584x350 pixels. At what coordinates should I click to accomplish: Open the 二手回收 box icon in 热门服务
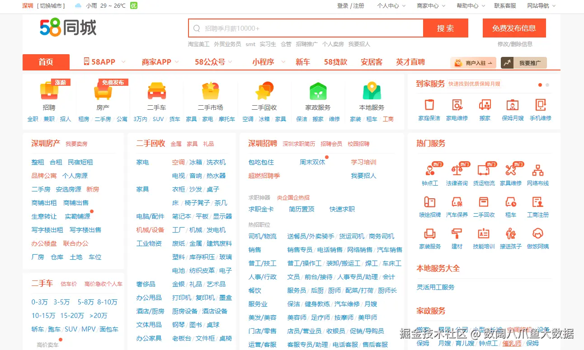(x=484, y=202)
